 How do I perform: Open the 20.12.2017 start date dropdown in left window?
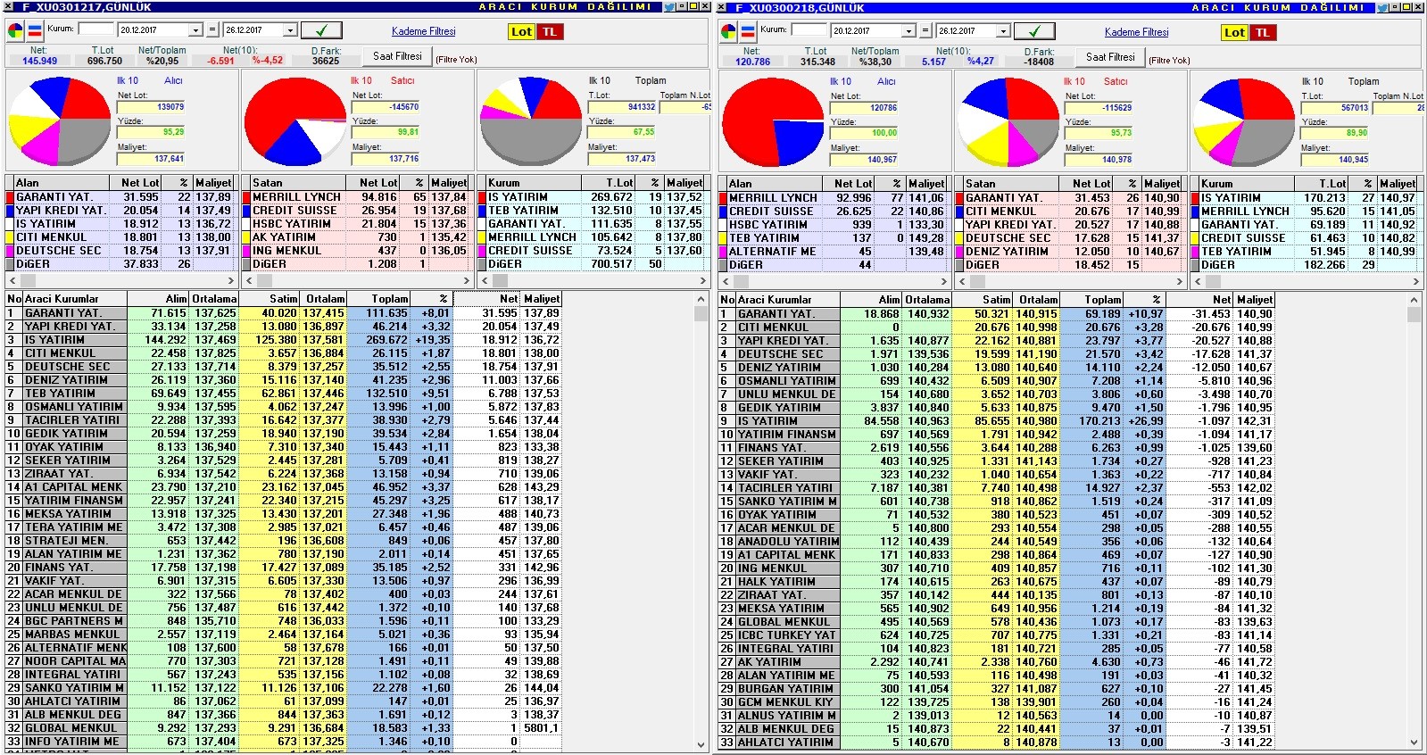[x=195, y=30]
